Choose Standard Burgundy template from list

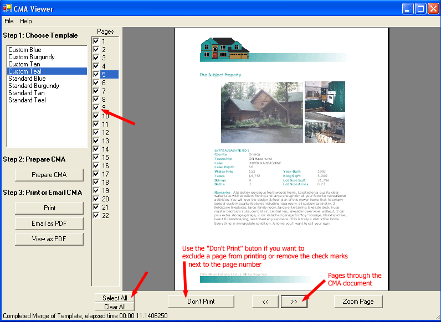click(34, 86)
